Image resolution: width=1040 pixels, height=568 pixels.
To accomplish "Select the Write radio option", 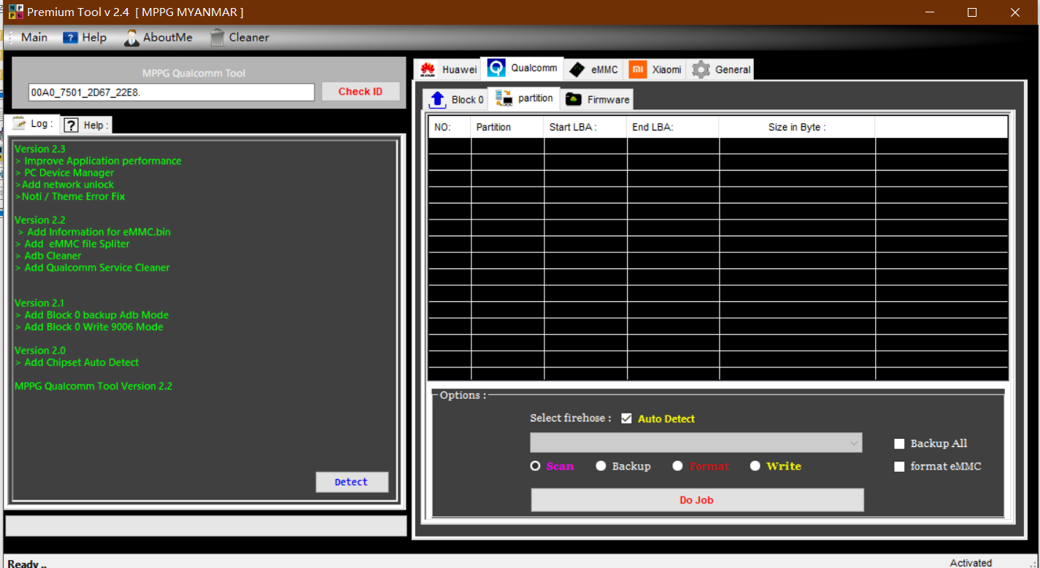I will (x=755, y=466).
